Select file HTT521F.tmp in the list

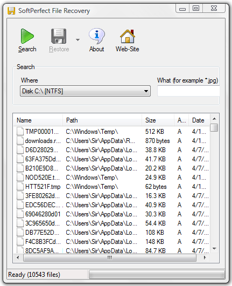(43, 187)
